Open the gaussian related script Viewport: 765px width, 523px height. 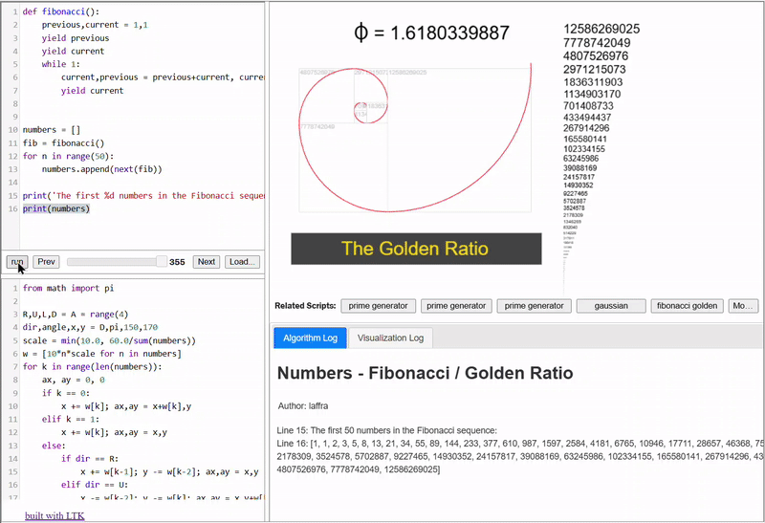611,306
